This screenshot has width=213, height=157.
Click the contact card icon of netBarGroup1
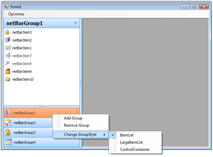pyautogui.click(x=8, y=113)
